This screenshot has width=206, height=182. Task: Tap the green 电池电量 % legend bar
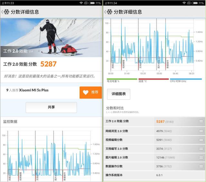click(122, 79)
